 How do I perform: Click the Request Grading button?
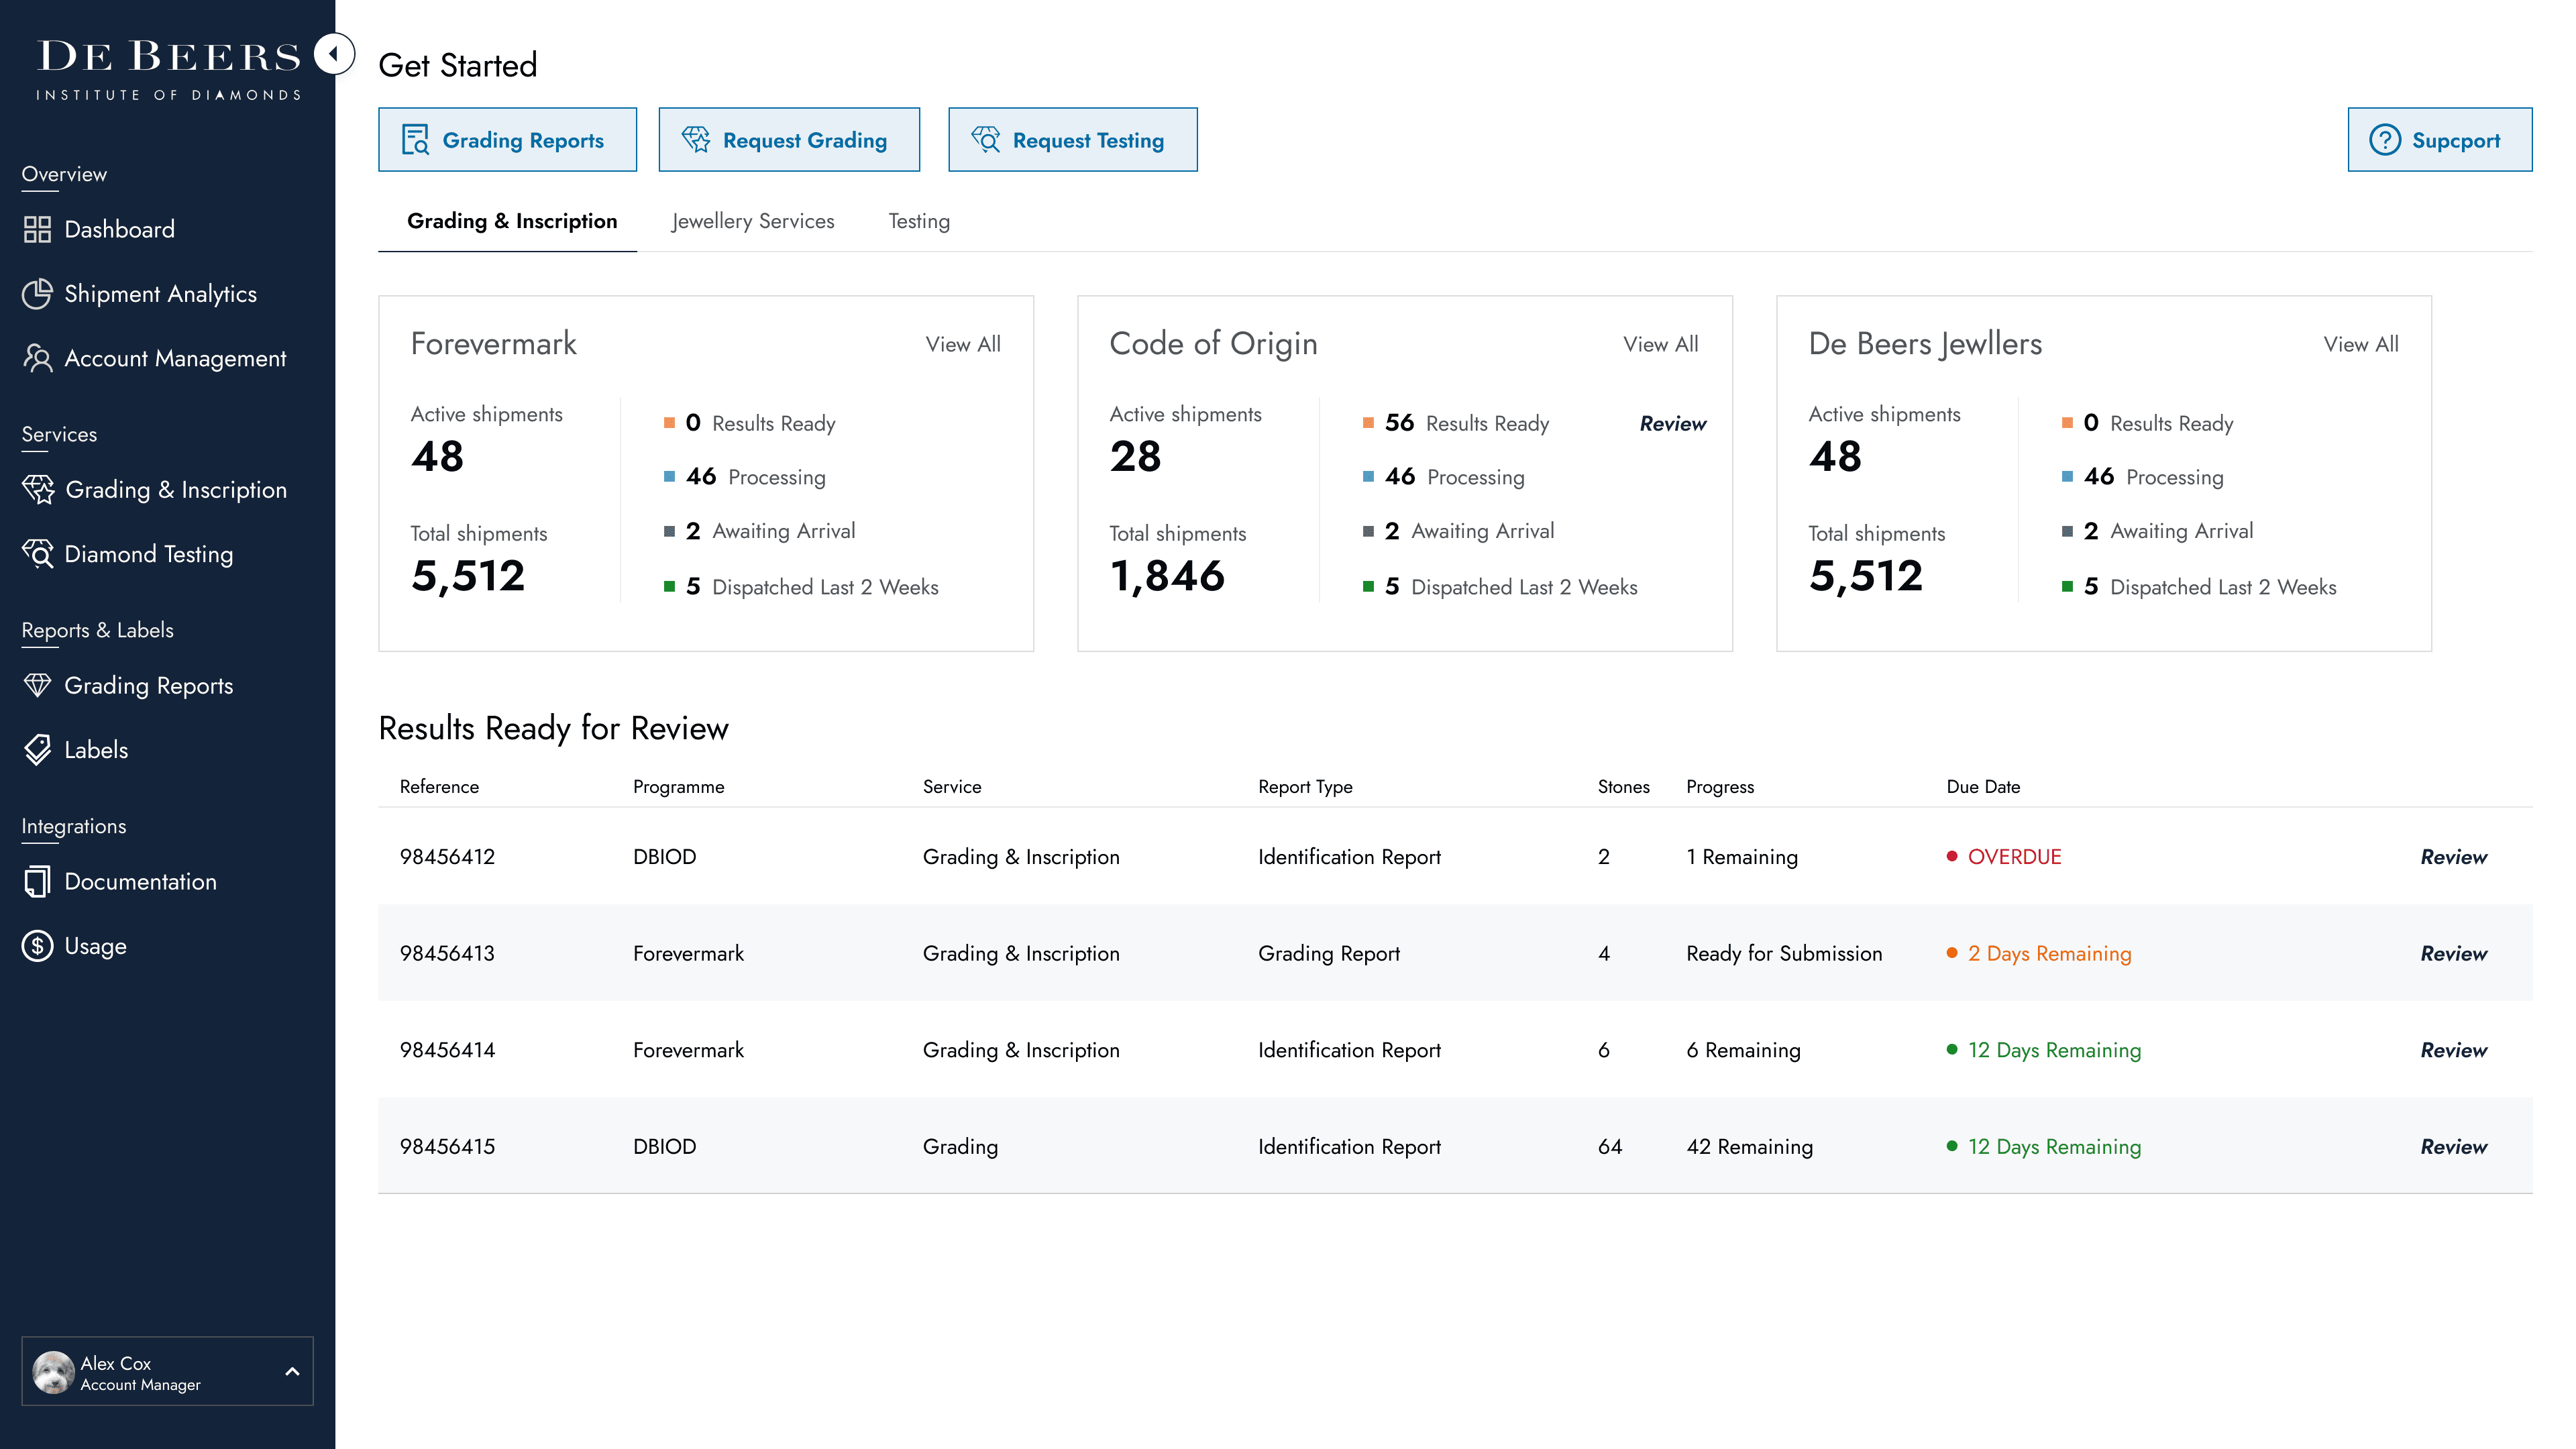point(789,140)
